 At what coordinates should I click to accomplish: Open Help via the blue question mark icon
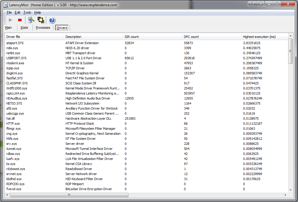click(x=52, y=20)
